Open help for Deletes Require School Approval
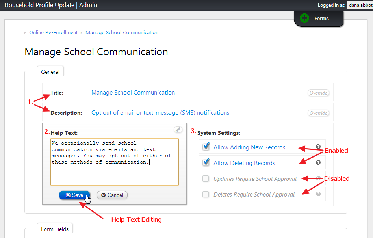The image size is (373, 238). [x=318, y=194]
